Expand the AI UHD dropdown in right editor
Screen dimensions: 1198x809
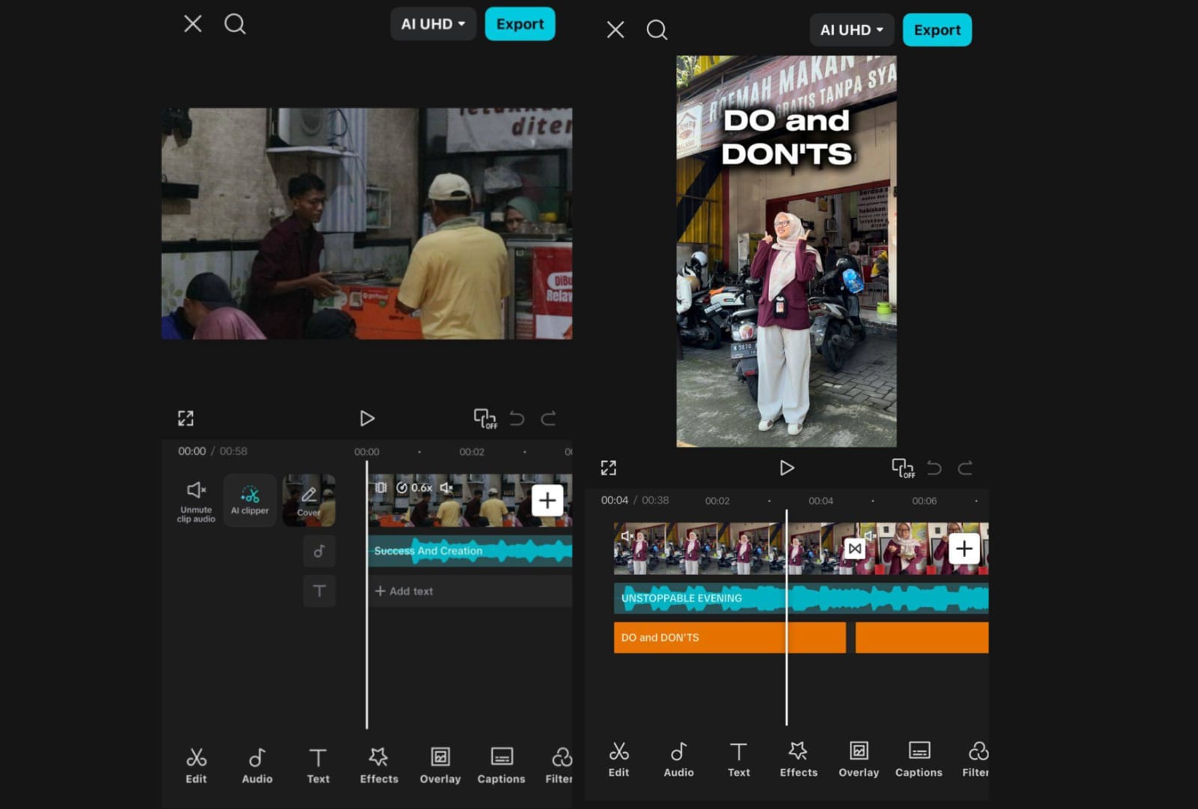pos(851,30)
